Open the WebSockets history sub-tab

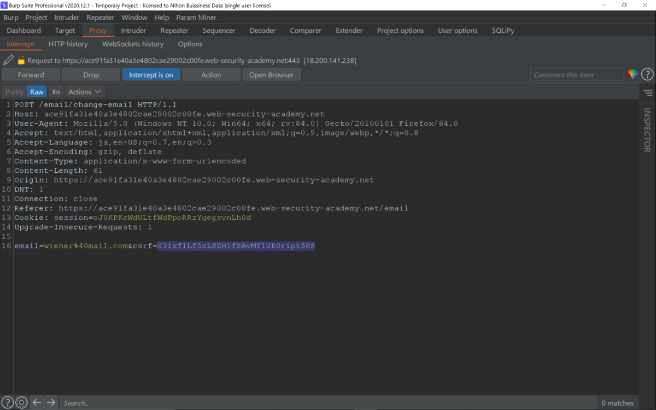coord(133,44)
